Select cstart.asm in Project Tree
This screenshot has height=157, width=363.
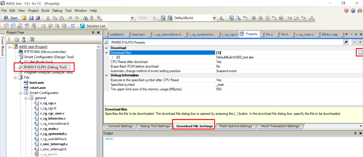[x=37, y=88]
